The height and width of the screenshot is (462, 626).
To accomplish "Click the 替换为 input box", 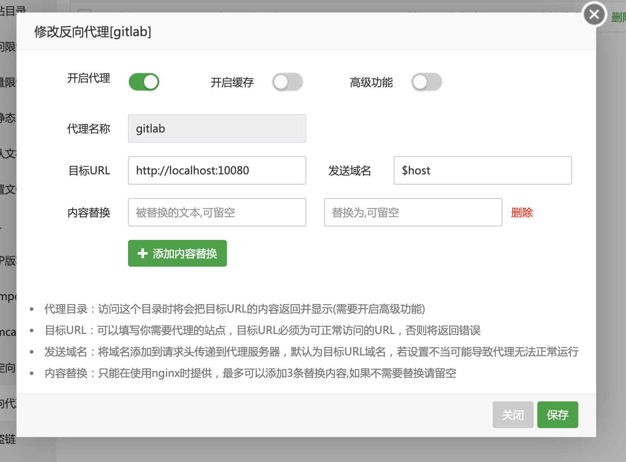I will [413, 212].
